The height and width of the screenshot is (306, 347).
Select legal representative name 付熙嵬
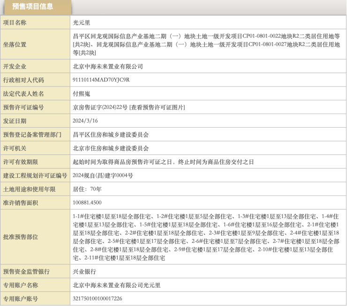click(x=83, y=94)
